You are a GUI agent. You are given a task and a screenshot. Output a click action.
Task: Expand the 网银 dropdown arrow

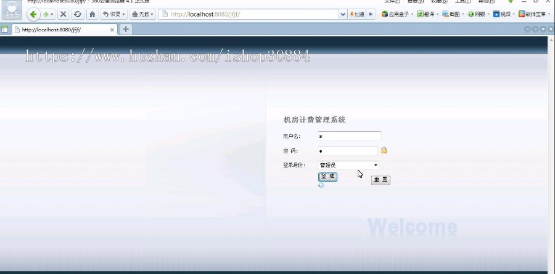[x=488, y=15]
